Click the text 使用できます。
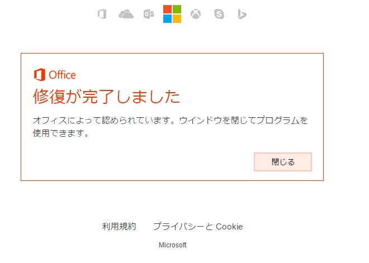 tap(61, 133)
